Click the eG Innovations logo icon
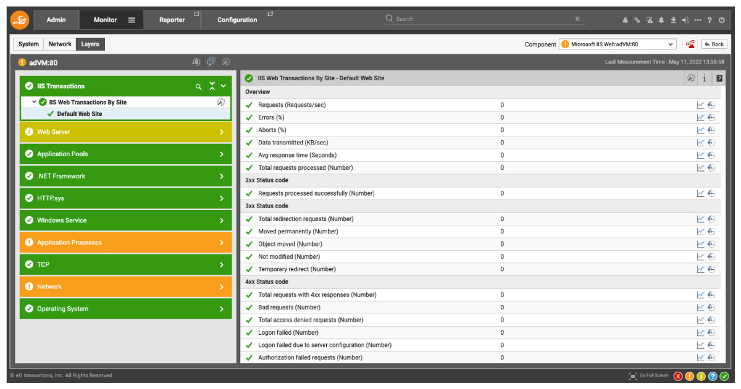 [x=20, y=20]
